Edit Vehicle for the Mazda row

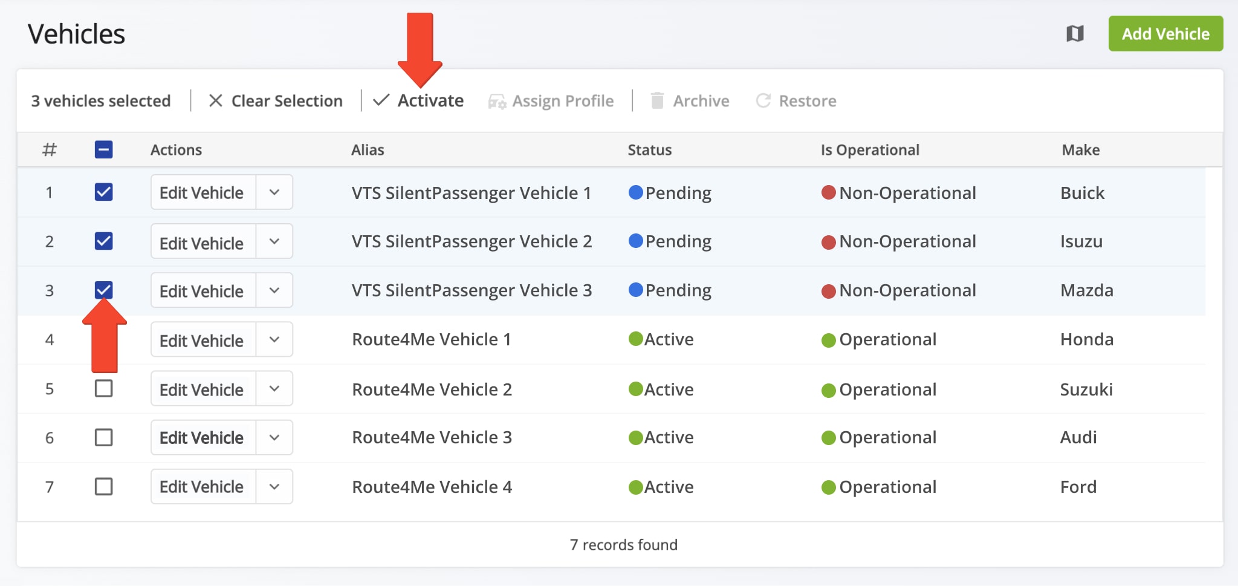pos(203,290)
